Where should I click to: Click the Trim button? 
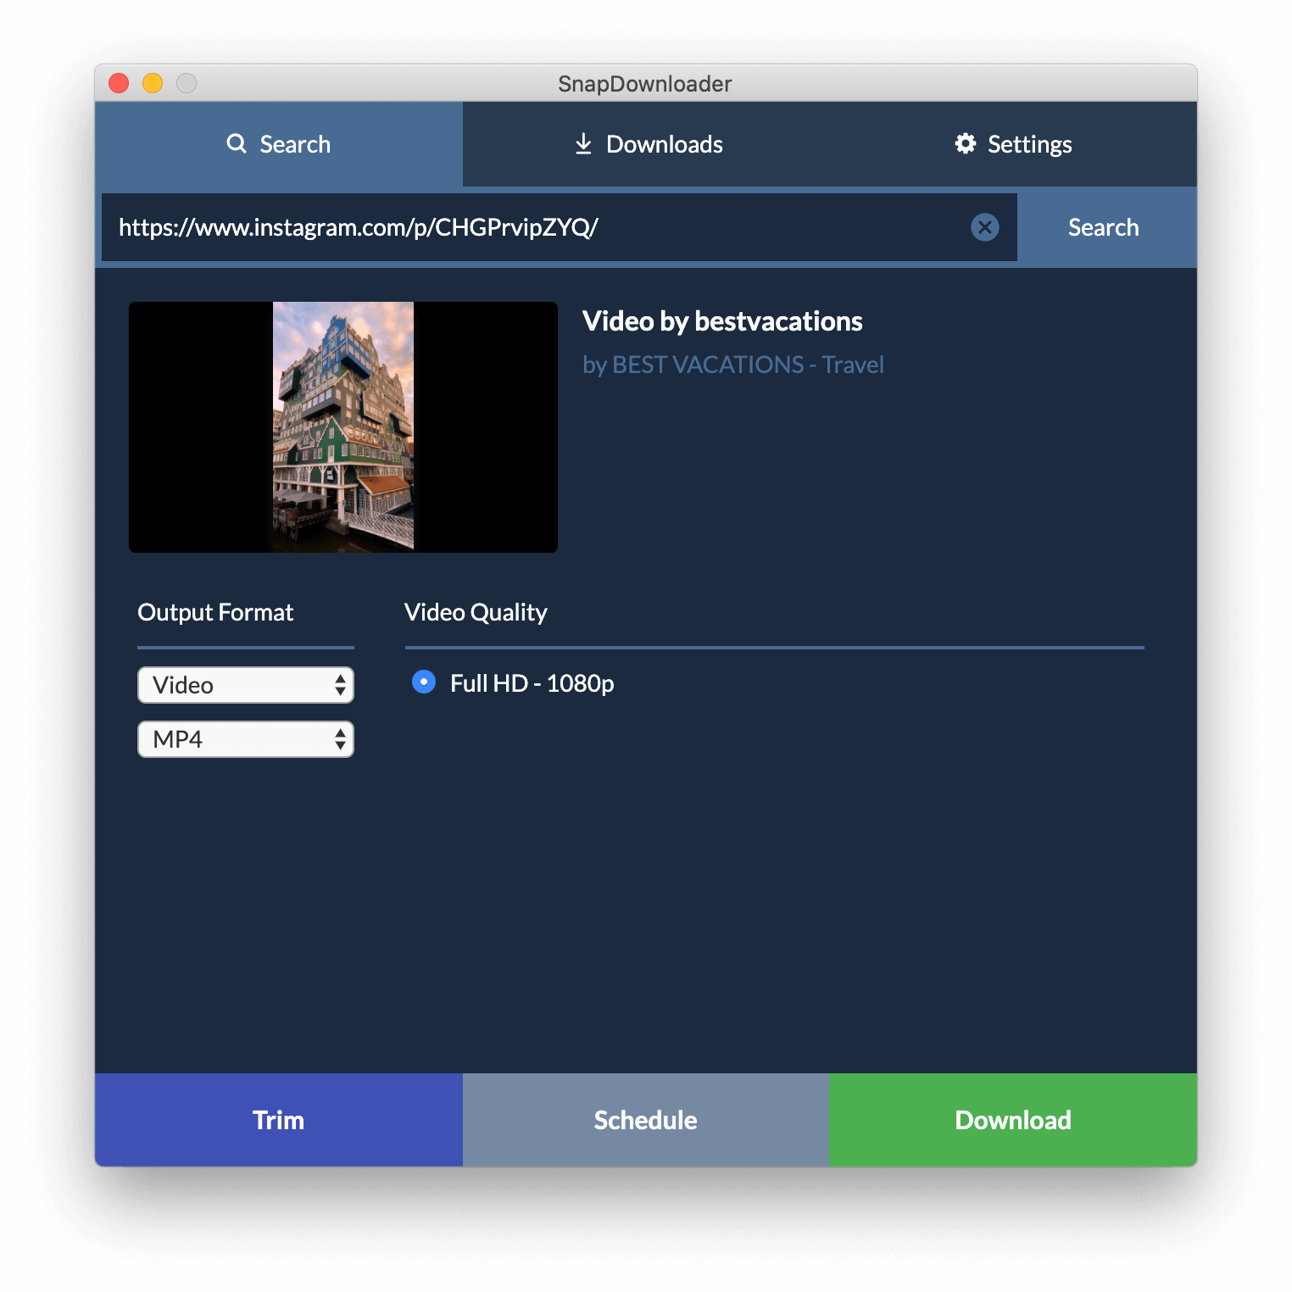point(279,1120)
